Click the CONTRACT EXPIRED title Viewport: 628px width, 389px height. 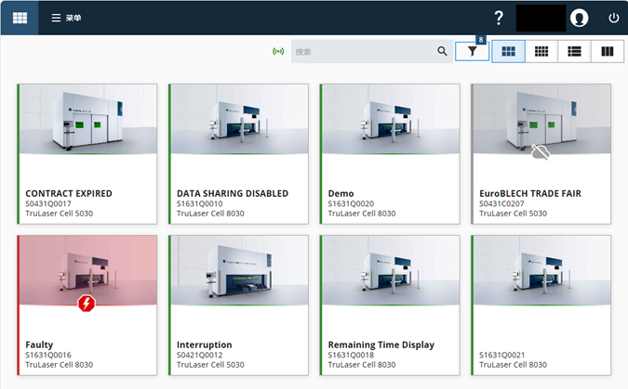click(69, 193)
